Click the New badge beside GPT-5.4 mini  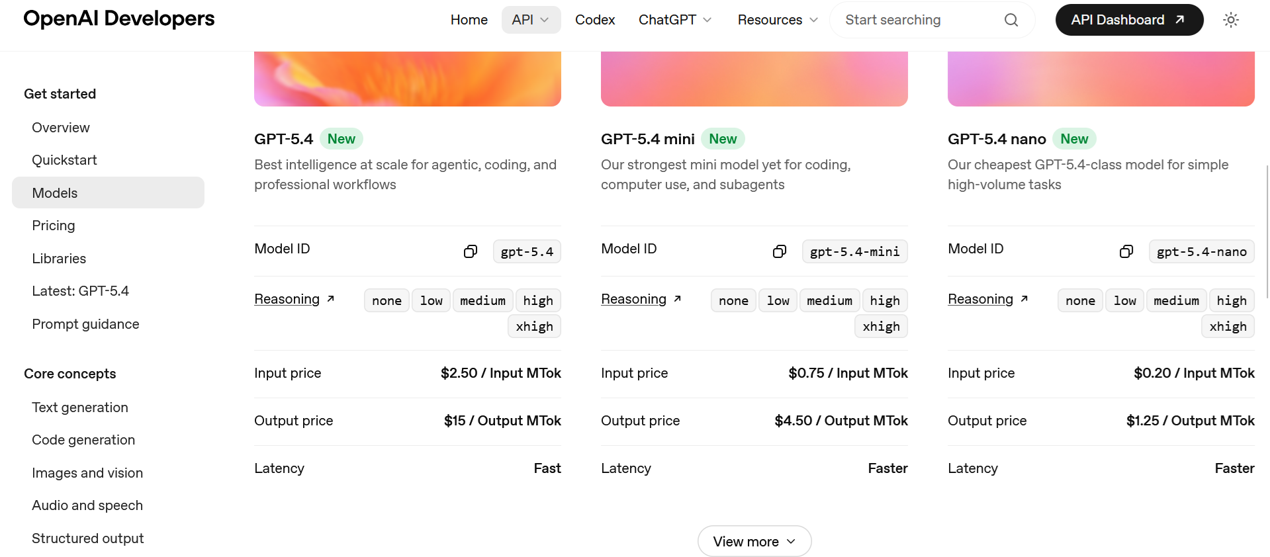723,139
